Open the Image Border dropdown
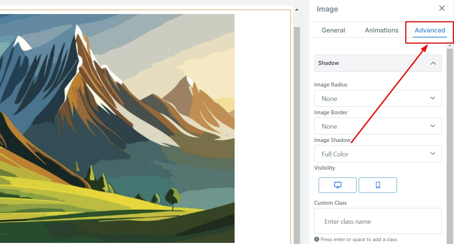The height and width of the screenshot is (244, 454). click(x=377, y=126)
